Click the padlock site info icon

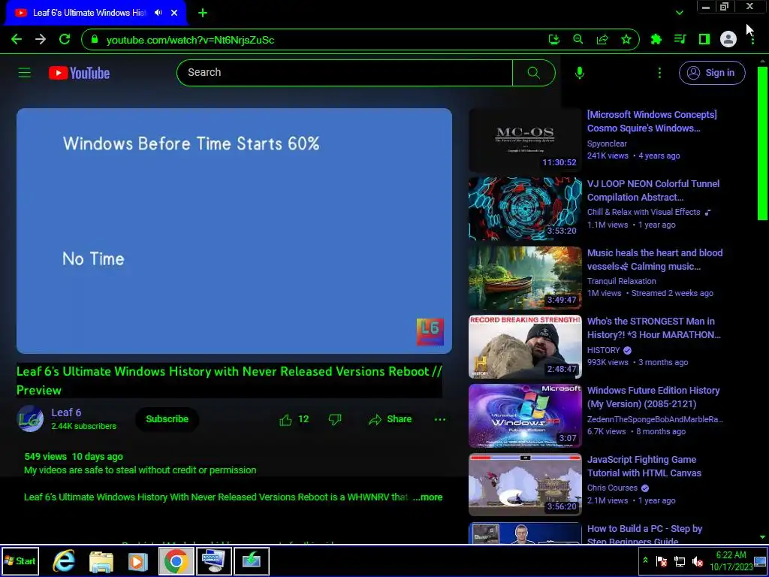(95, 40)
